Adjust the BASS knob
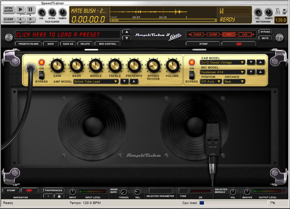The height and width of the screenshot is (209, 290). click(x=76, y=66)
